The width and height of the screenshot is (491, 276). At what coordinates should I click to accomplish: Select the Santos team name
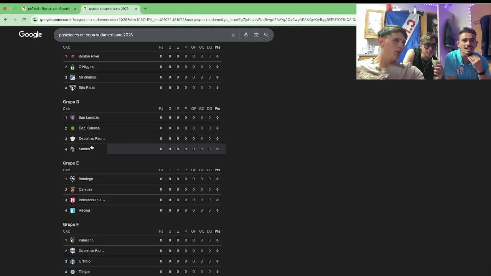84,149
